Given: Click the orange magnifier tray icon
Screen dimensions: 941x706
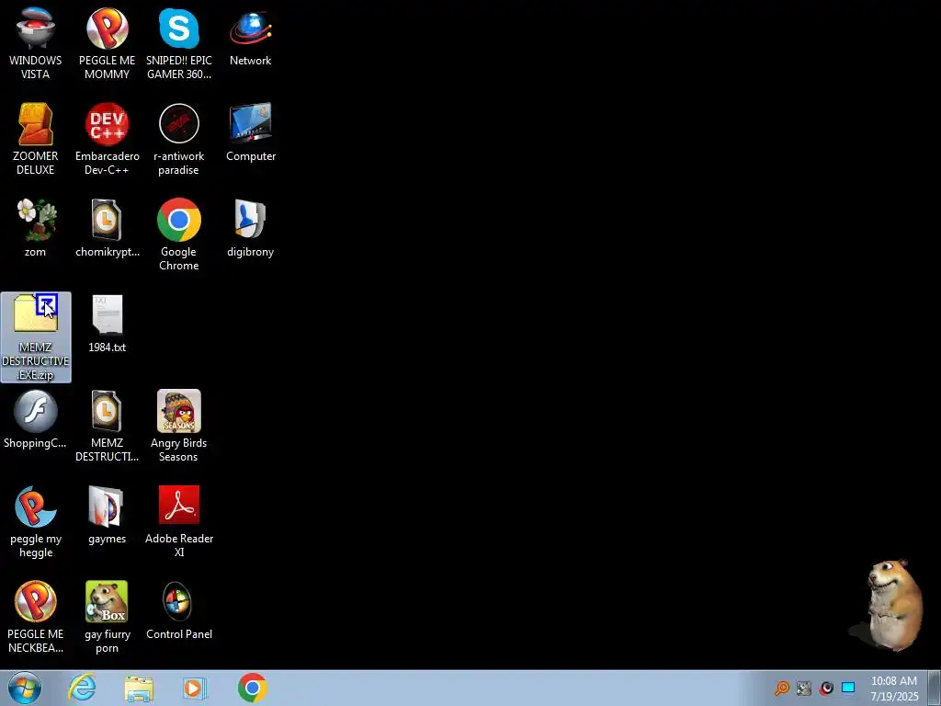Looking at the screenshot, I should pyautogui.click(x=781, y=688).
